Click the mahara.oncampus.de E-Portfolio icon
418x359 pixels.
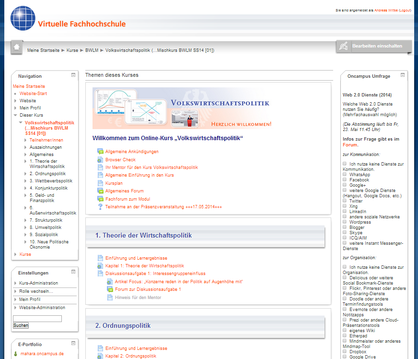(x=16, y=354)
